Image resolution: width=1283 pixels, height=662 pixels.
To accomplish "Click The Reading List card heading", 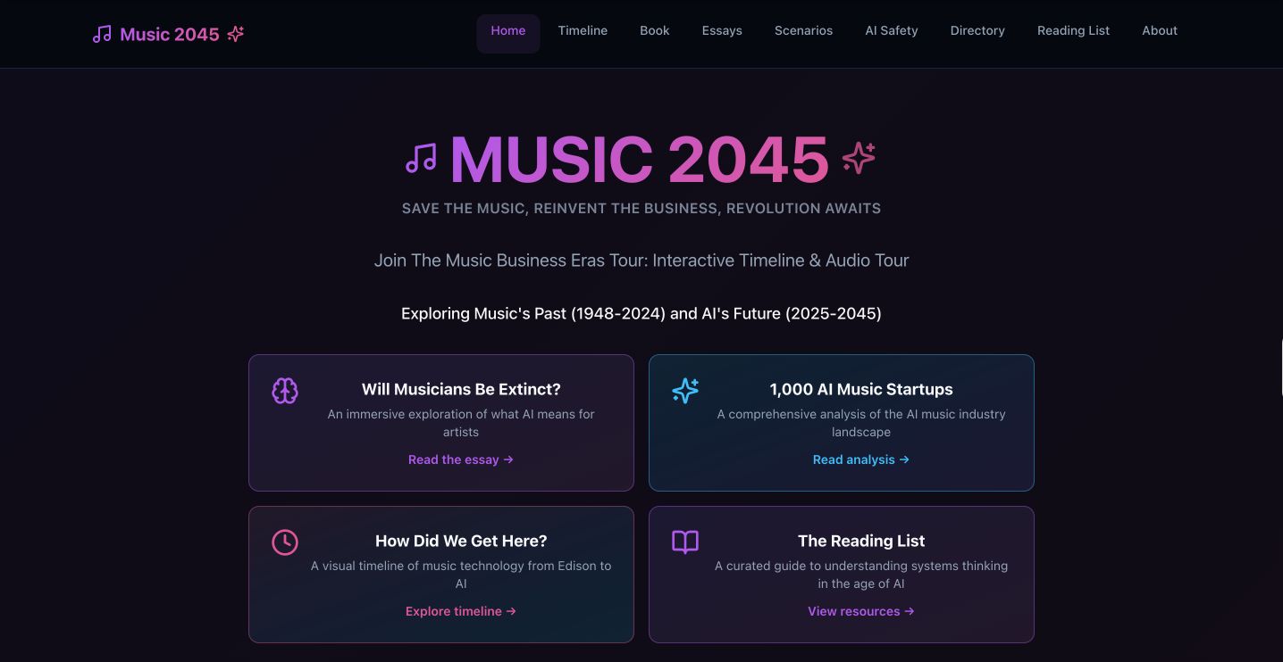I will coord(861,541).
